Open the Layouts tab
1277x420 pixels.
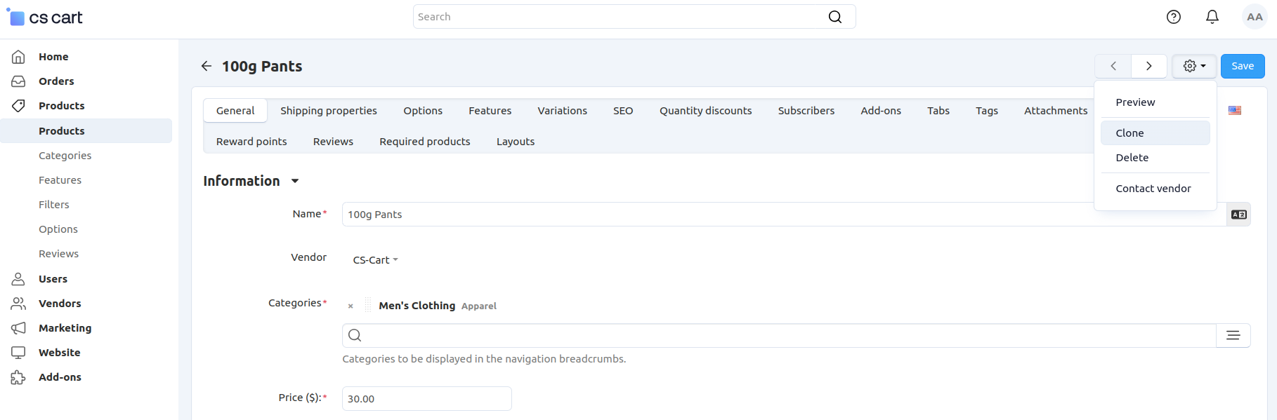[516, 142]
